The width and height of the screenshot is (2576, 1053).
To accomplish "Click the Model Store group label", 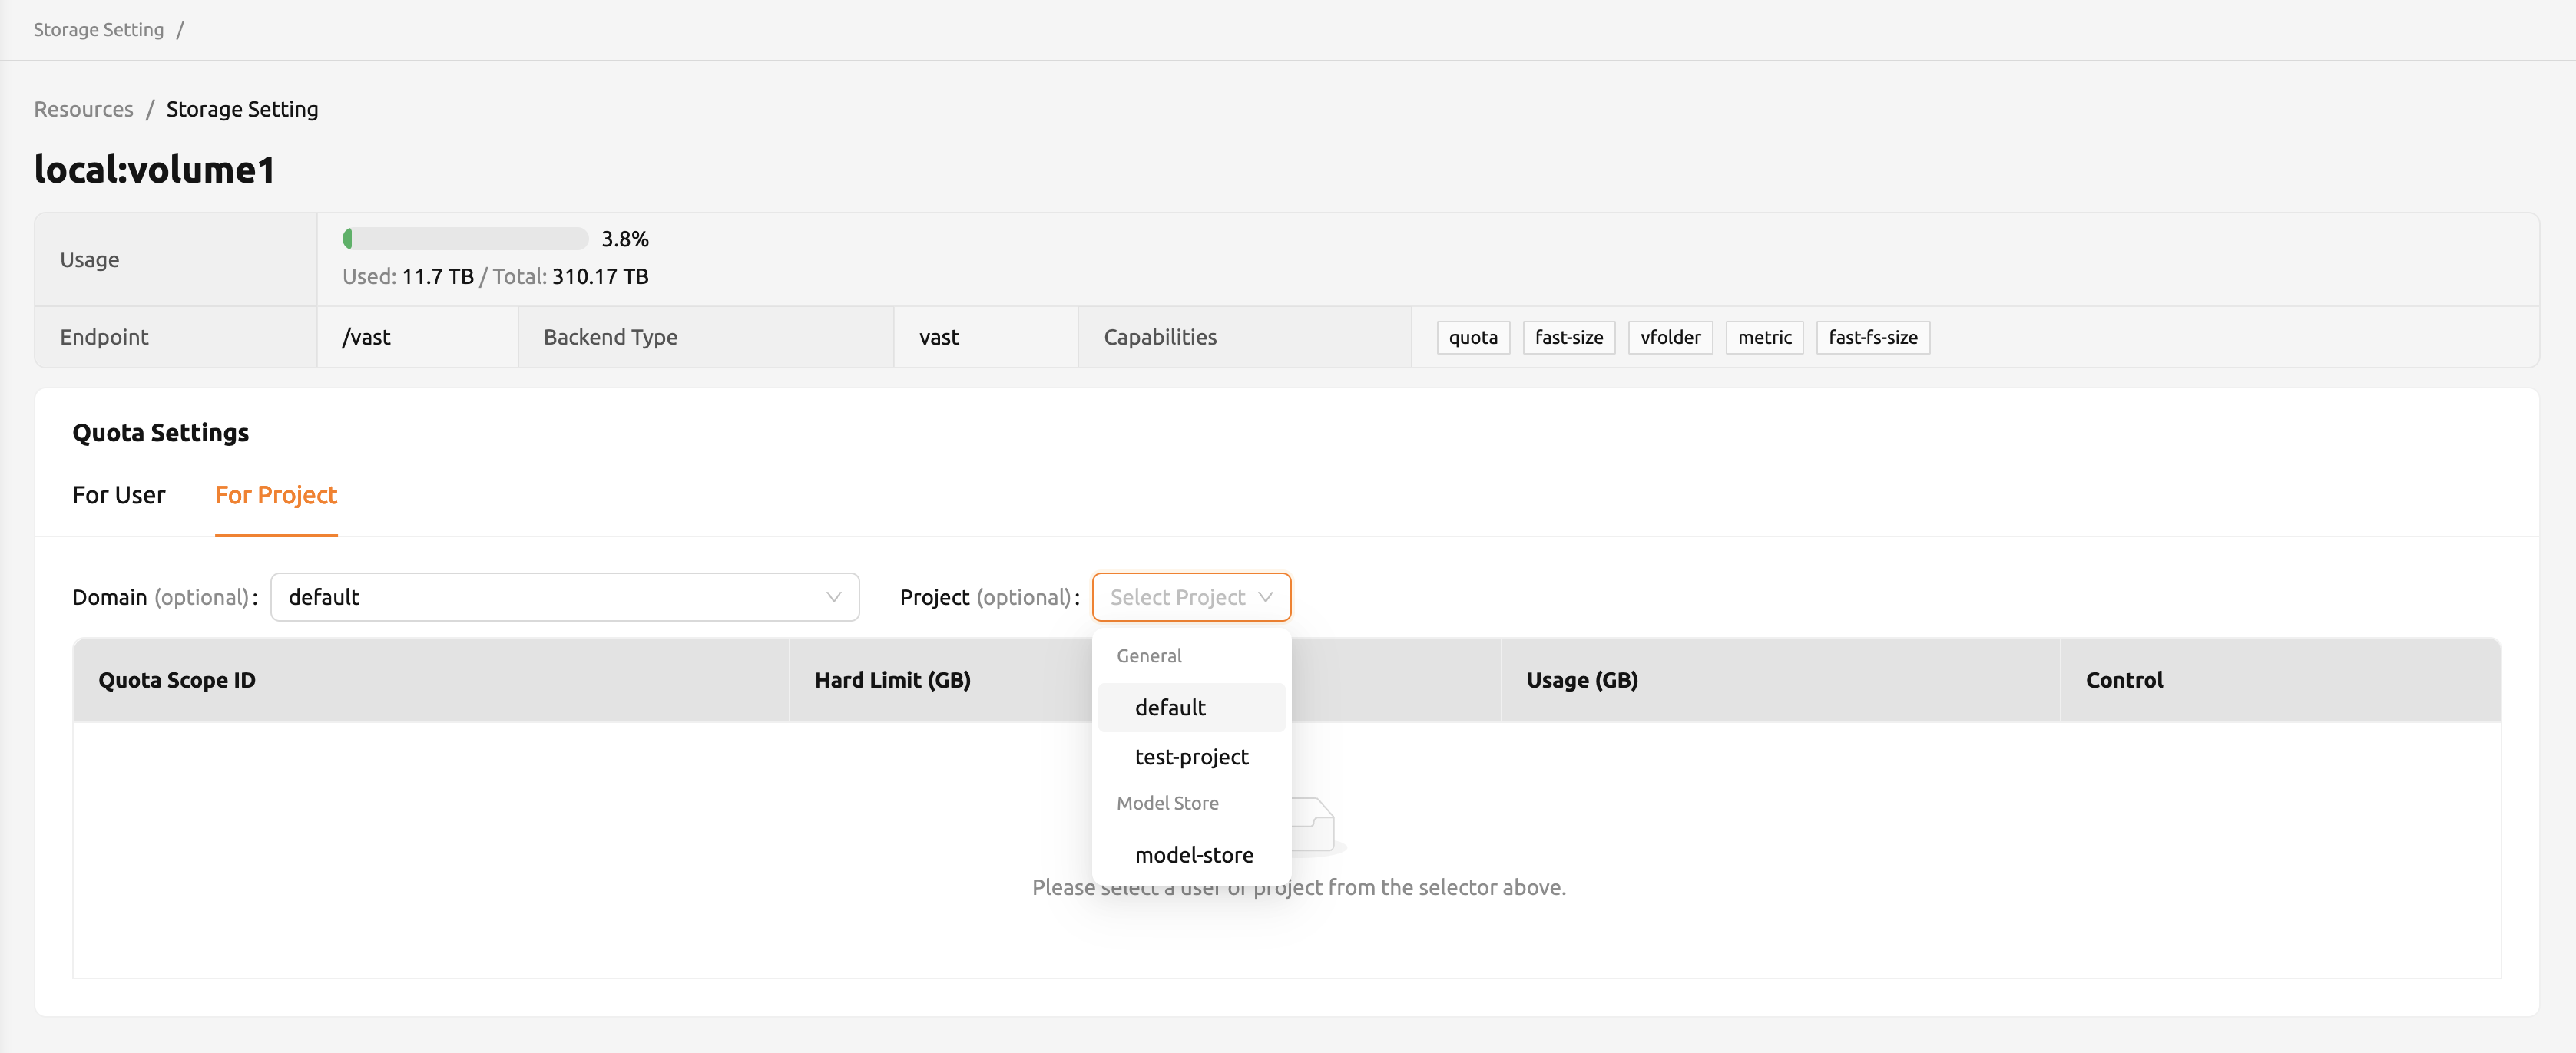I will 1167,804.
